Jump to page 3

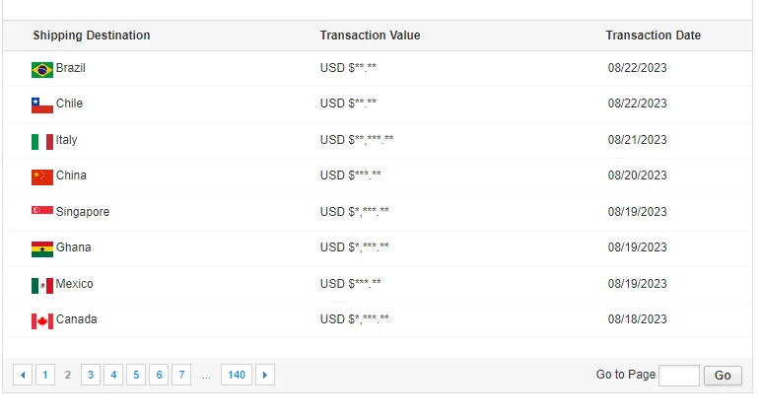pyautogui.click(x=91, y=375)
